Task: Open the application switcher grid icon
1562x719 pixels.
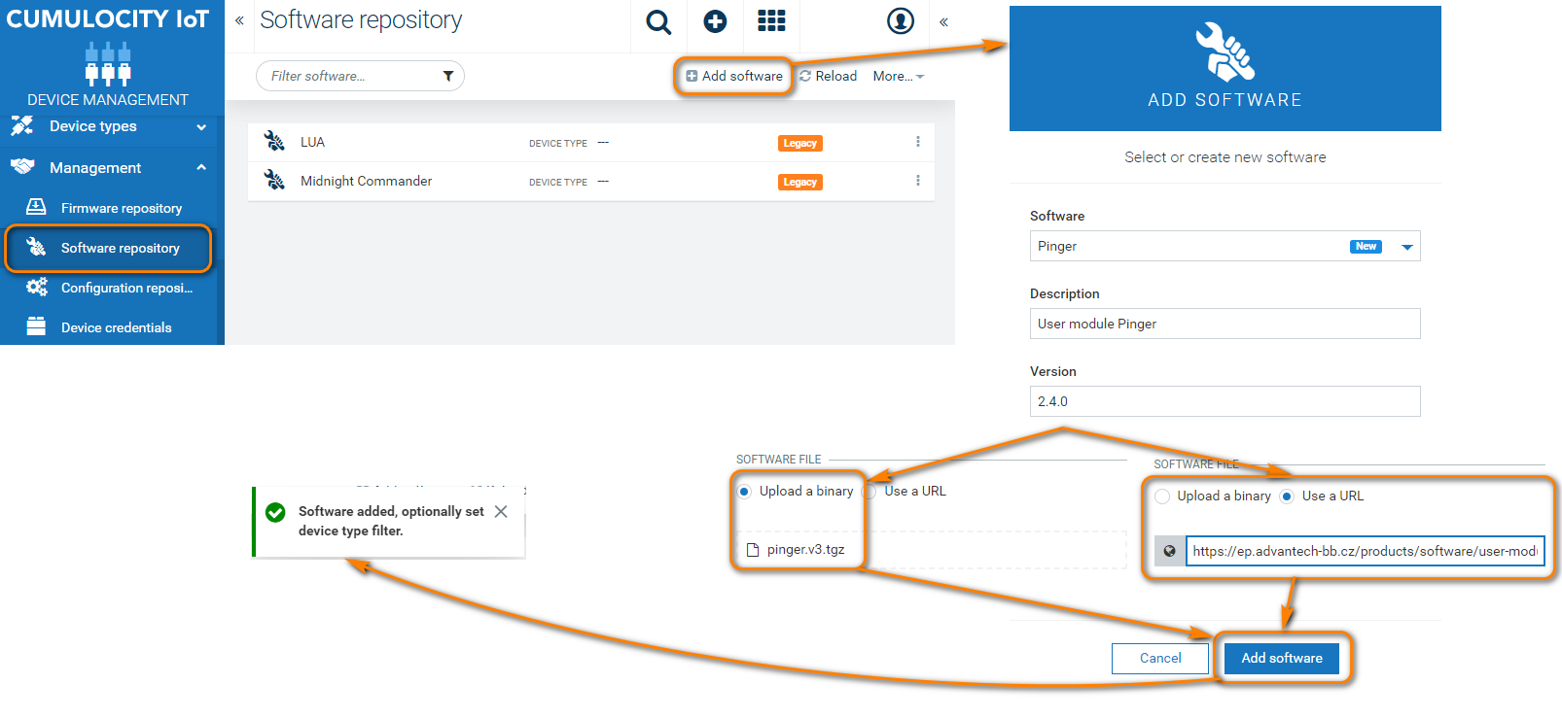Action: (771, 21)
